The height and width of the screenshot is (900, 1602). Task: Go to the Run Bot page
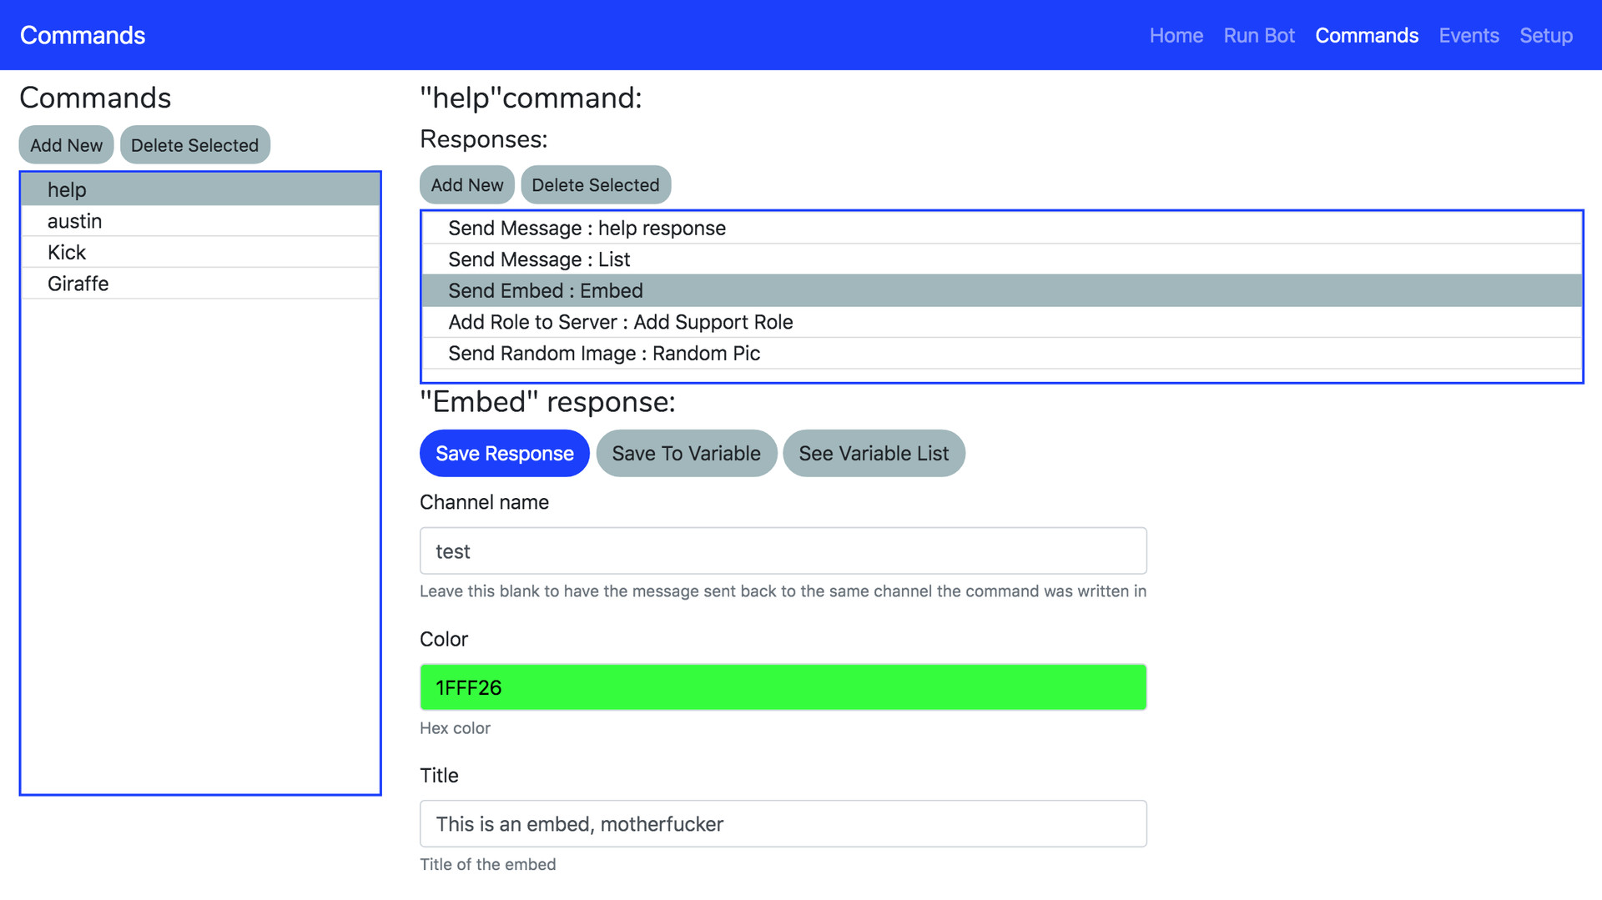pos(1258,36)
